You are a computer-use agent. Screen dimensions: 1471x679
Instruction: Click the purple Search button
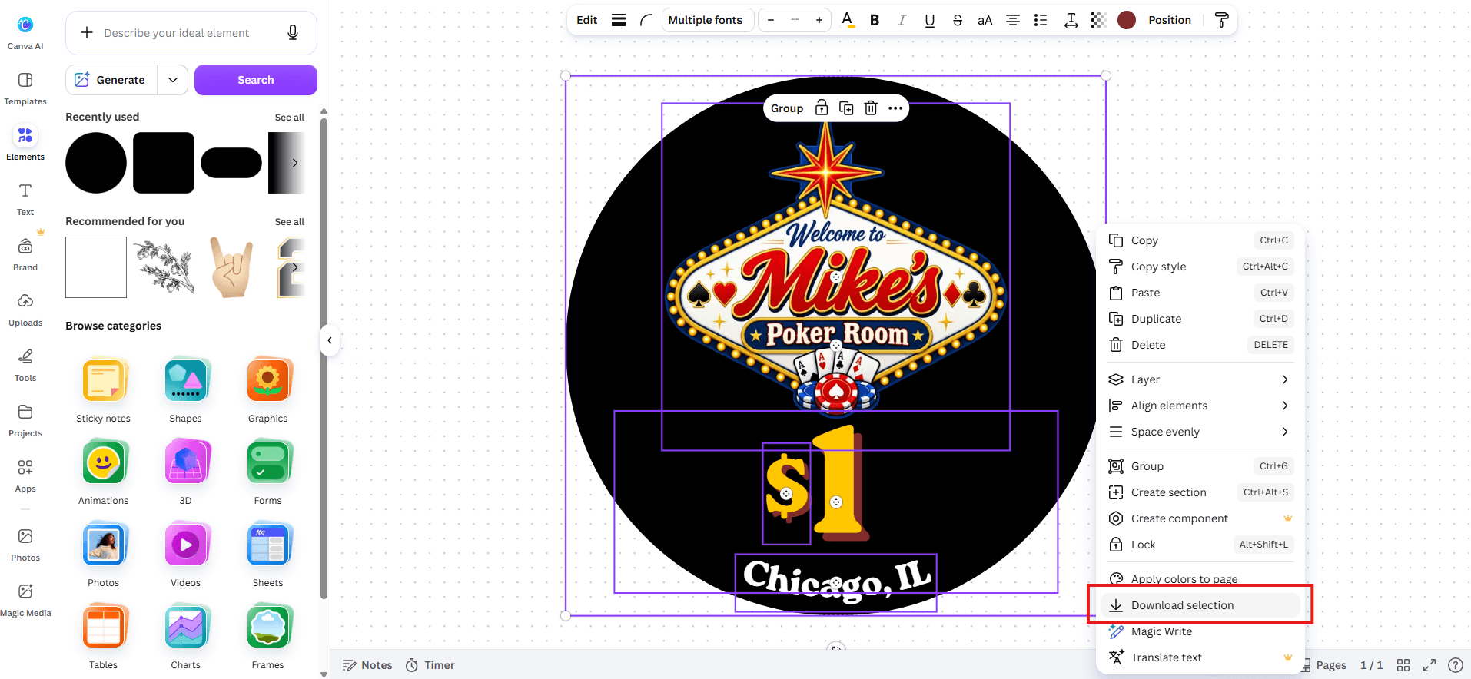coord(256,80)
